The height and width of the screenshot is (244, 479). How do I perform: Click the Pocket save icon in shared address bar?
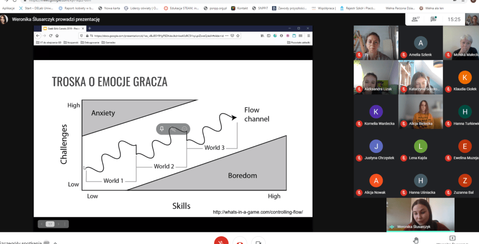click(232, 36)
